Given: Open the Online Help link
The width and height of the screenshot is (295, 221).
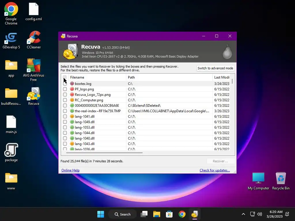Looking at the screenshot, I should (x=70, y=170).
